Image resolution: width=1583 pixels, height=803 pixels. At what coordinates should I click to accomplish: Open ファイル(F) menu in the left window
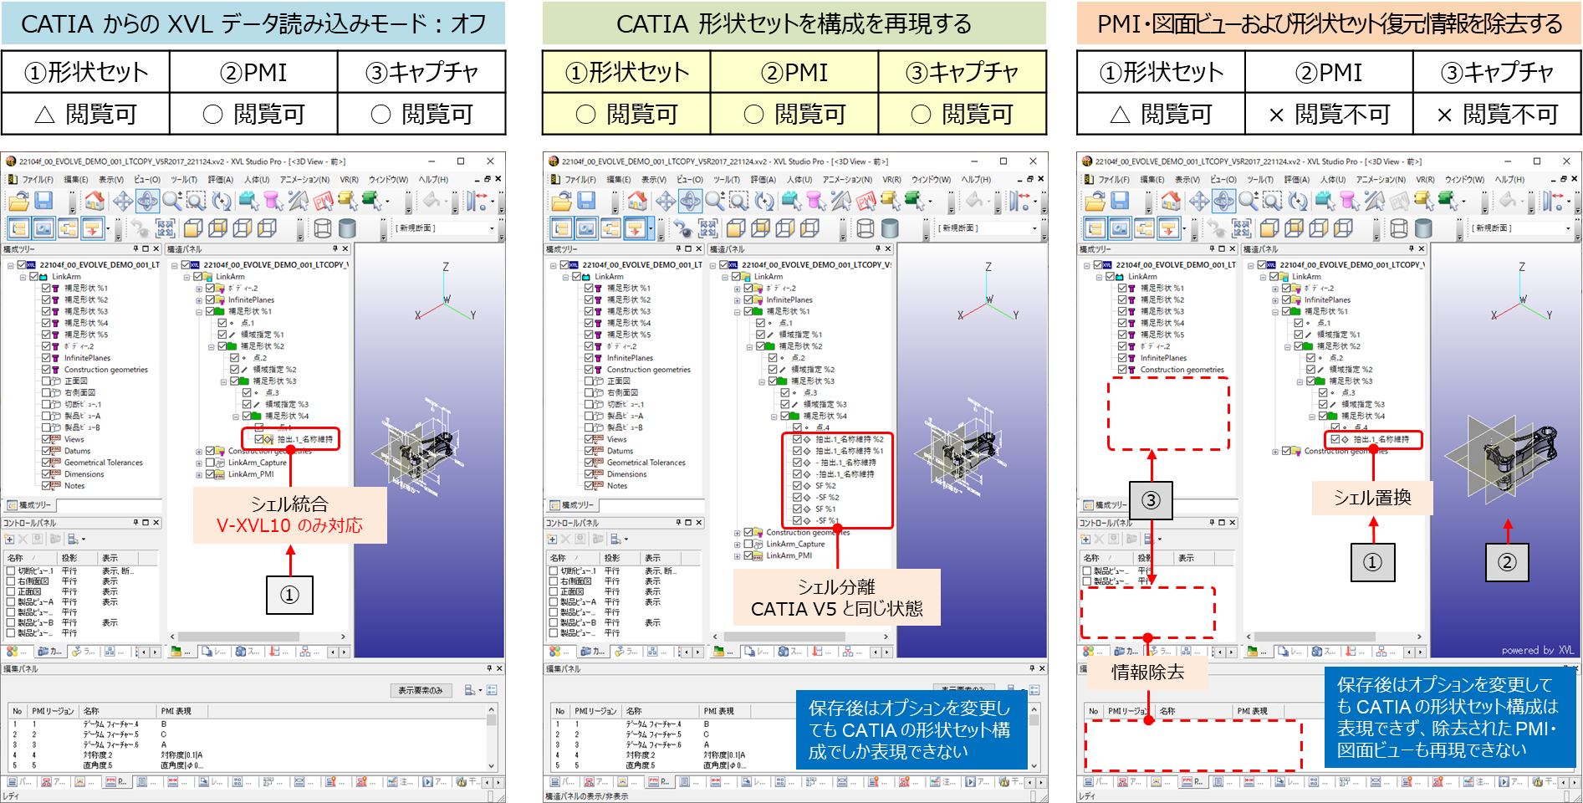point(38,180)
